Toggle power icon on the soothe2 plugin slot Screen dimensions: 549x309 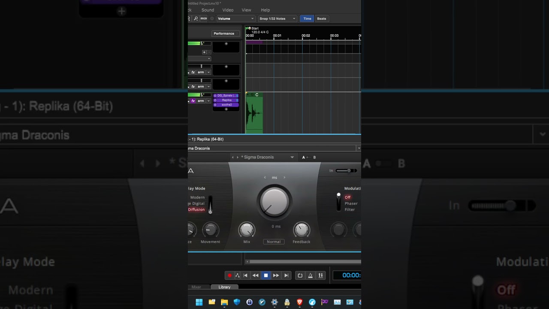(x=215, y=105)
